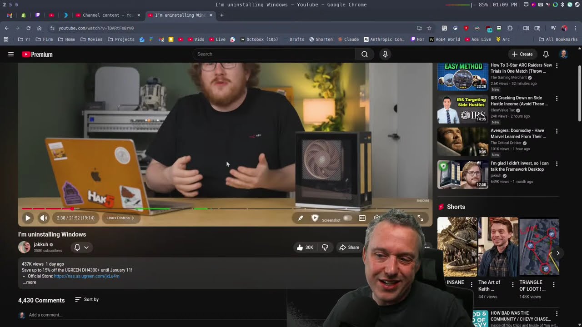Open the notifications bell in YouTube header
The image size is (582, 327).
[546, 54]
